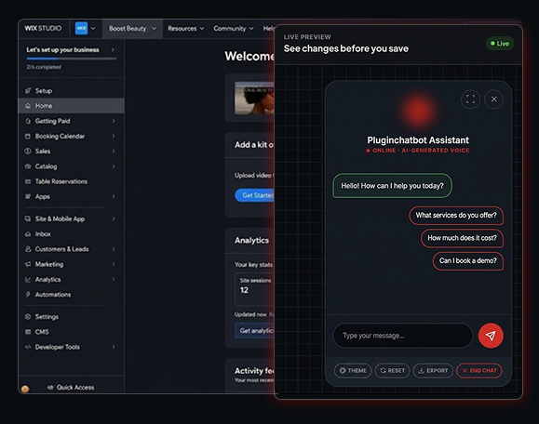Select 'What services do you offer?' suggestion
The image size is (539, 424).
[456, 216]
